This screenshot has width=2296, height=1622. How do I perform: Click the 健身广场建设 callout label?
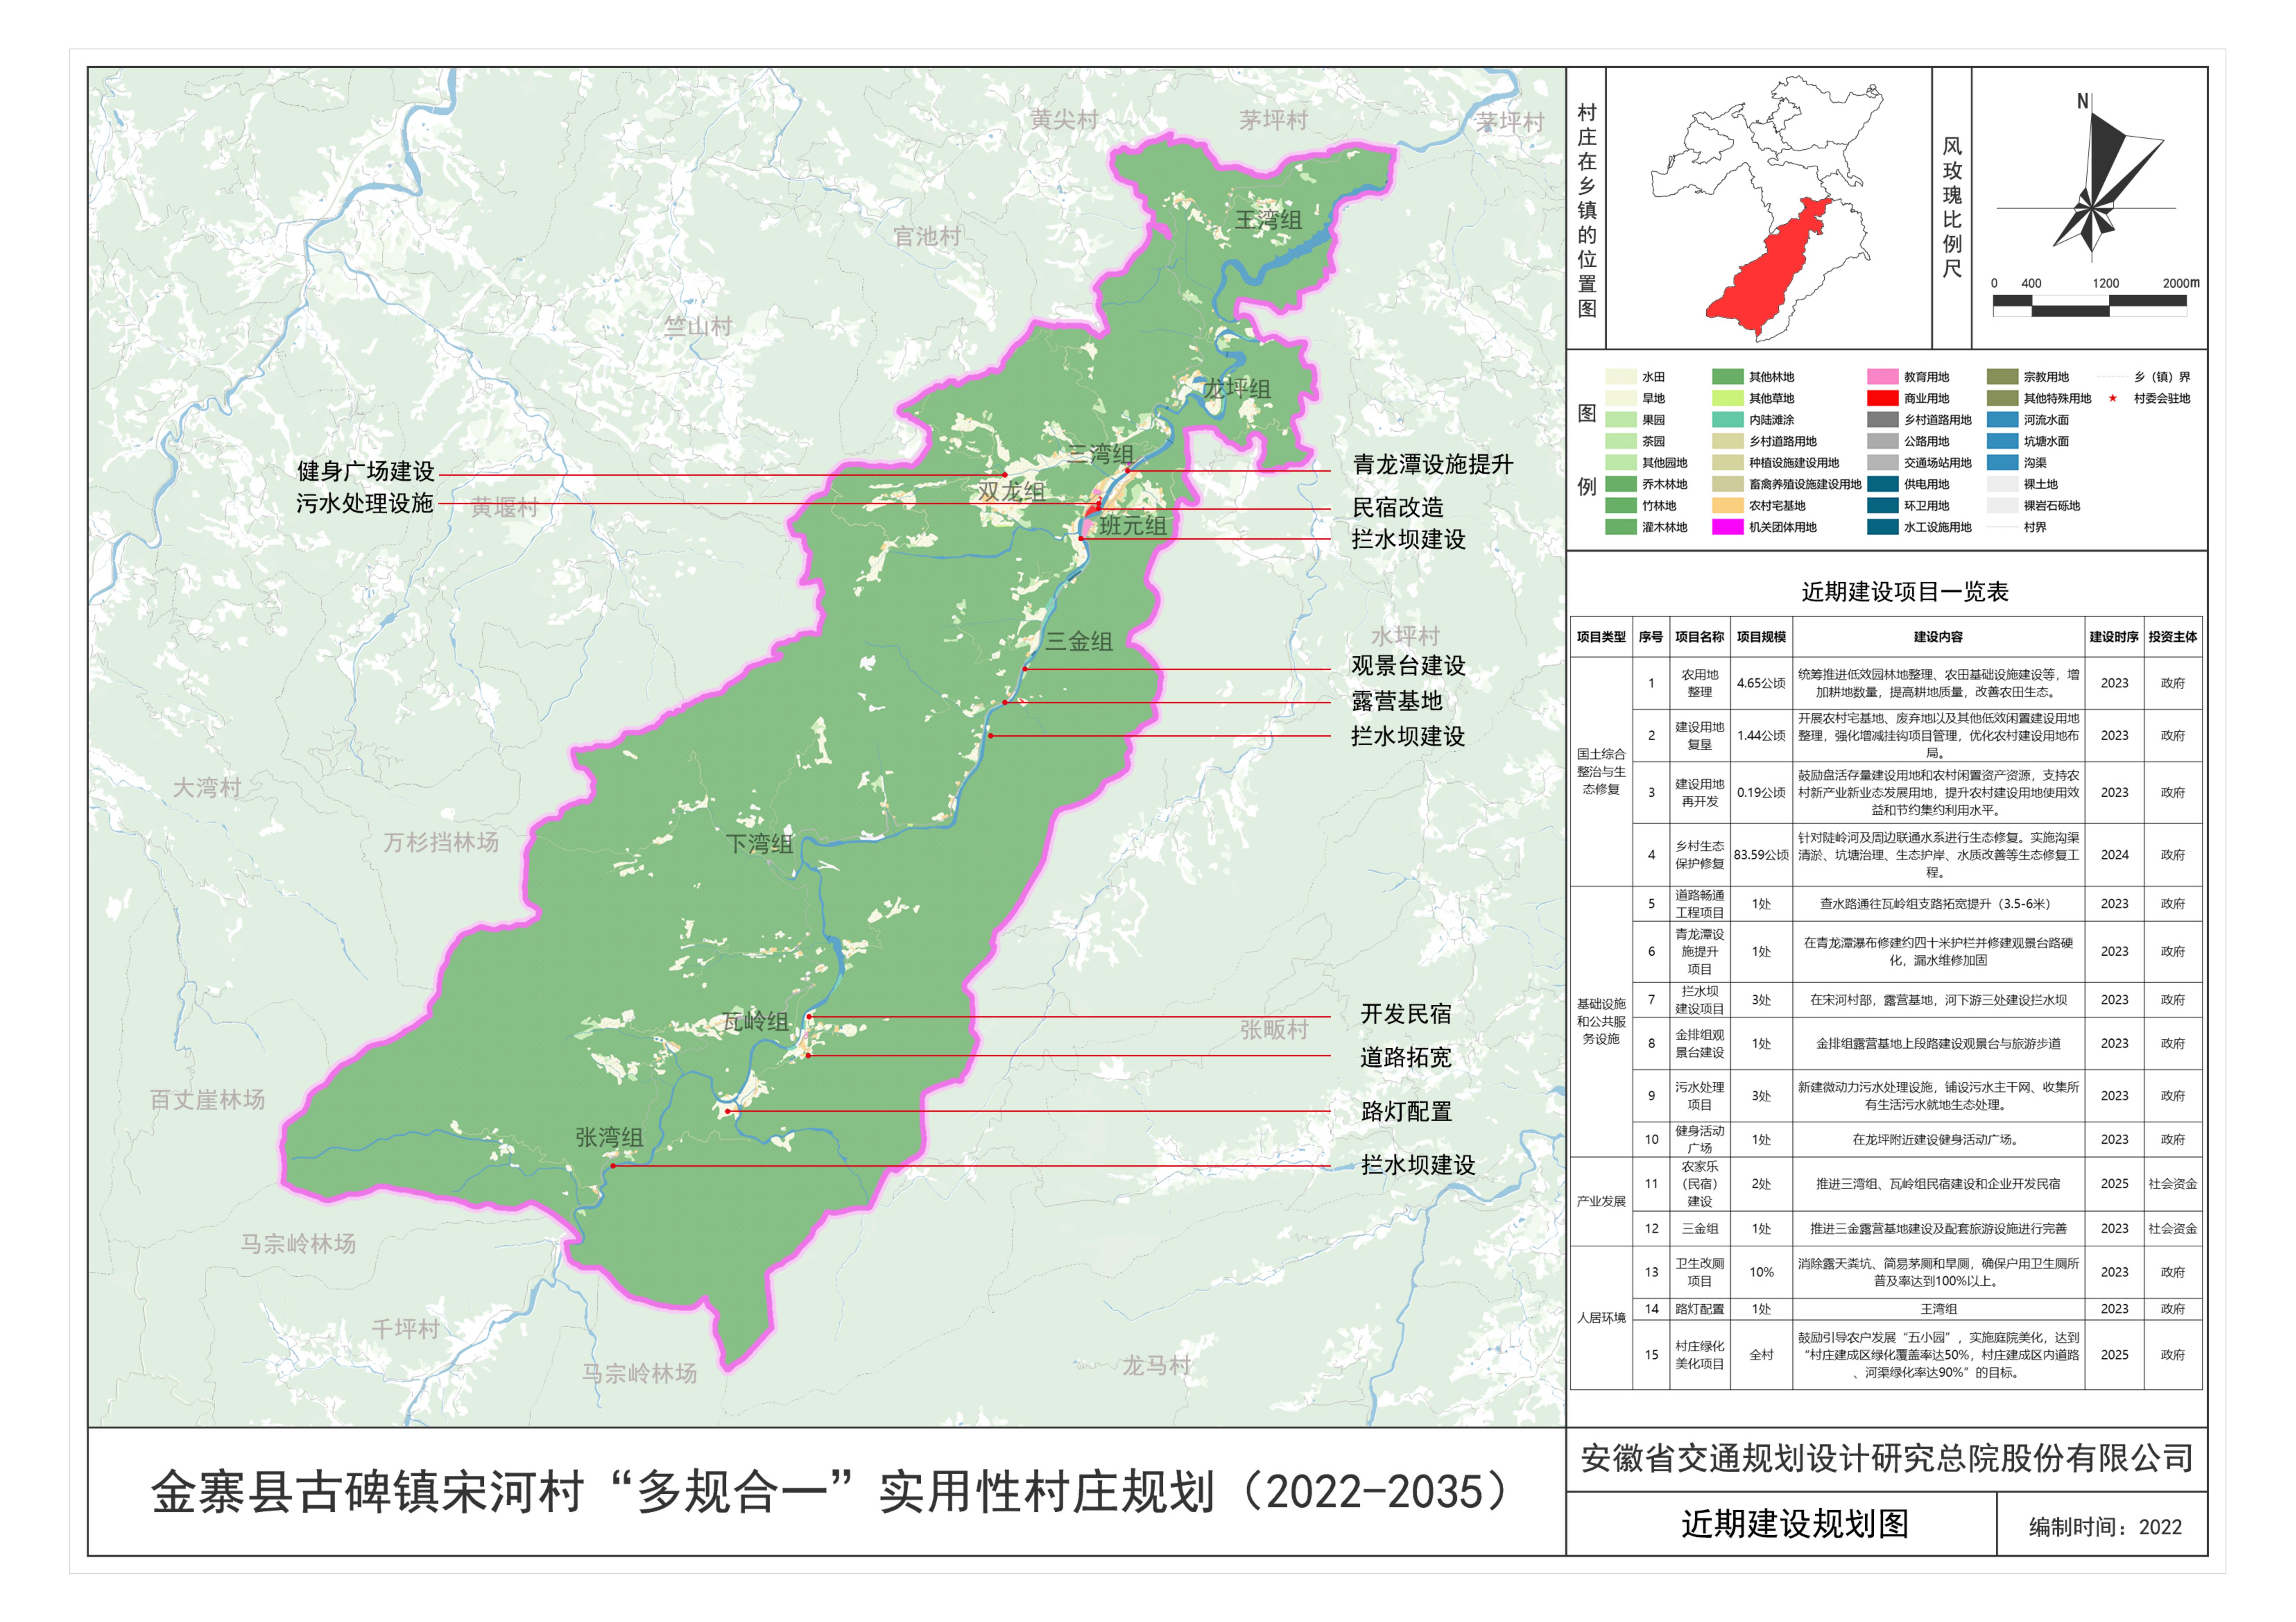coord(366,471)
